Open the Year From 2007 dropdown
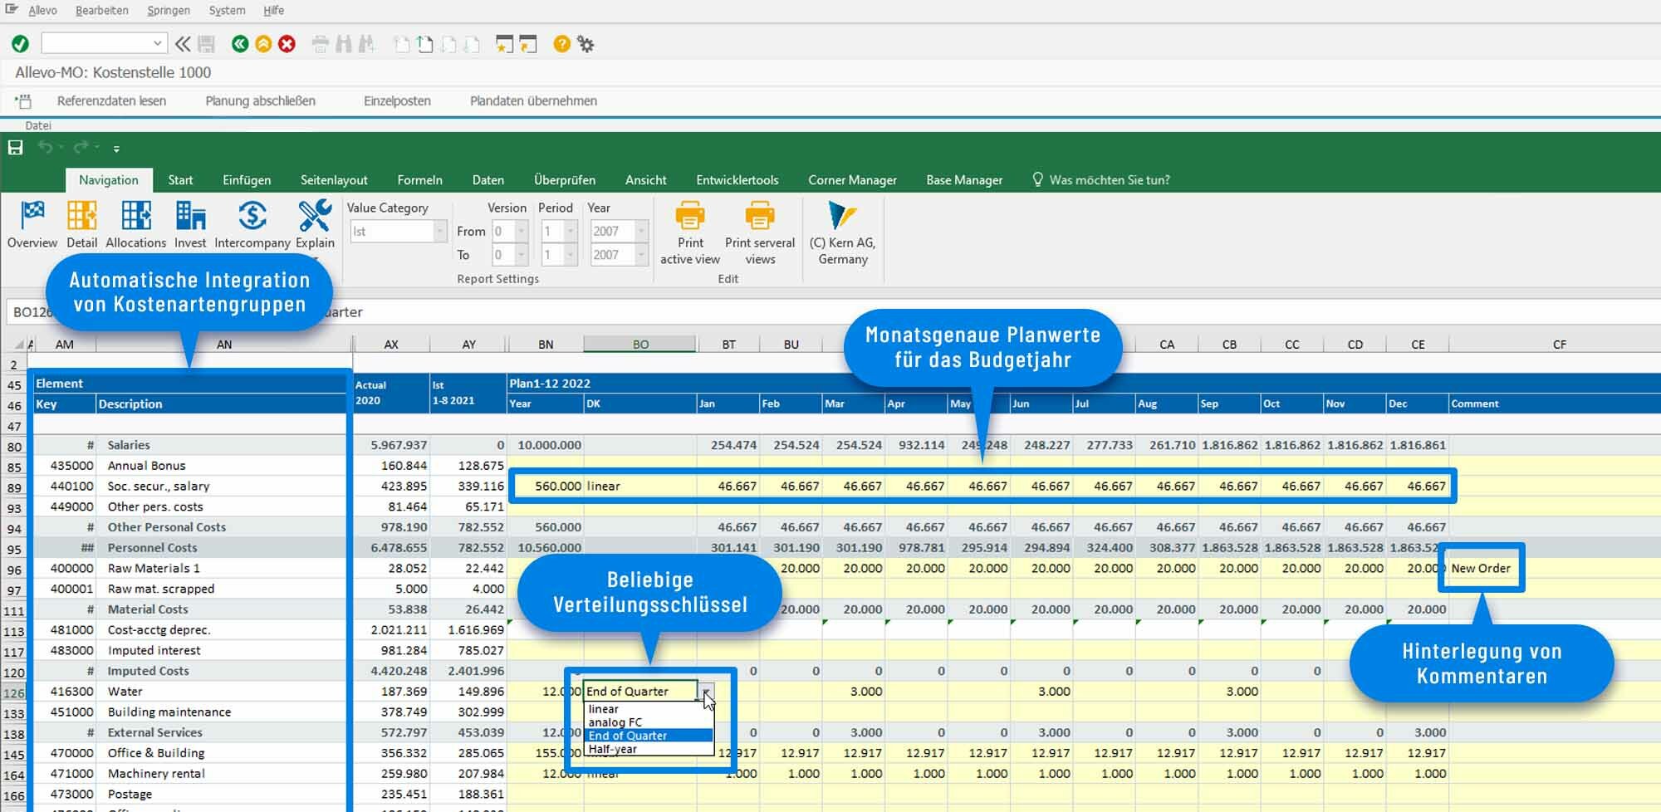The image size is (1661, 812). pyautogui.click(x=641, y=232)
